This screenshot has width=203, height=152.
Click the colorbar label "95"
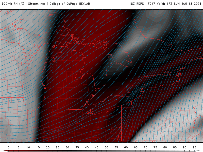194,147
